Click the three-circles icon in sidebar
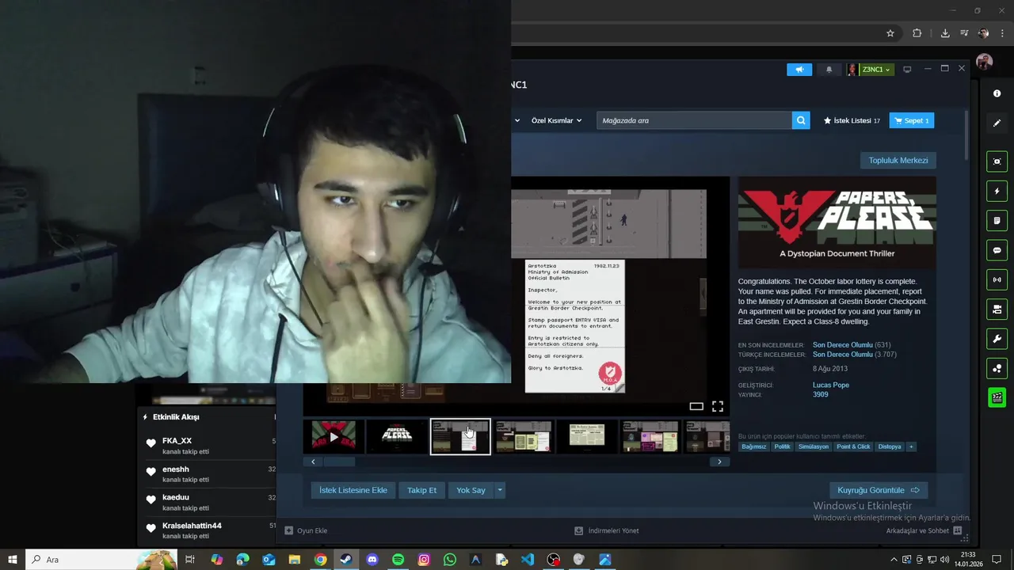The height and width of the screenshot is (570, 1014). point(997,368)
